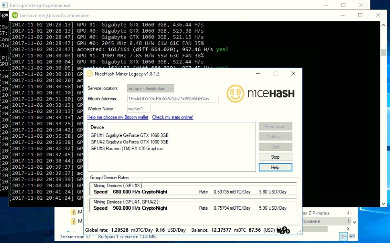Switch Explorer to large icons view
Screen dimensions: 390x243
352,236
